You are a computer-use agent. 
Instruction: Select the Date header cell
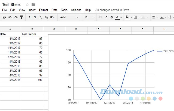click(10, 34)
